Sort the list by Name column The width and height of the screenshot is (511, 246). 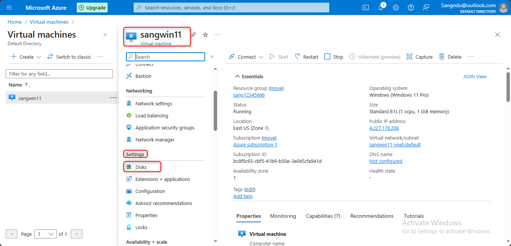coord(20,85)
